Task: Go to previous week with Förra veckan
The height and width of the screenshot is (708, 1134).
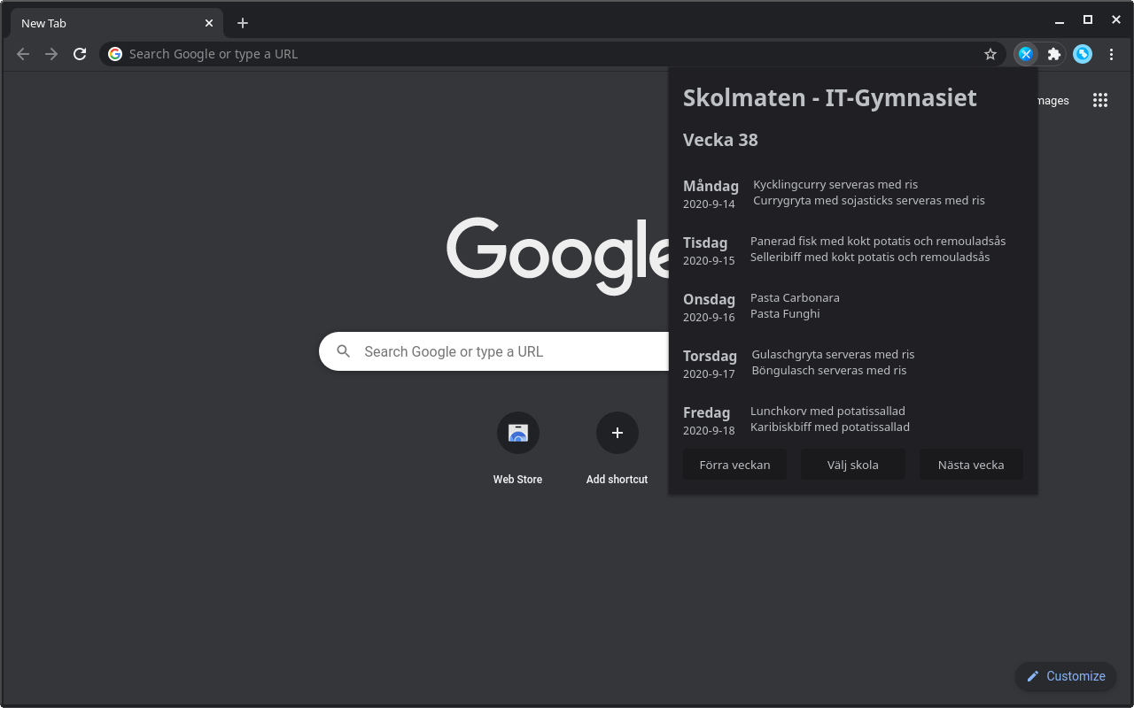Action: (x=734, y=464)
